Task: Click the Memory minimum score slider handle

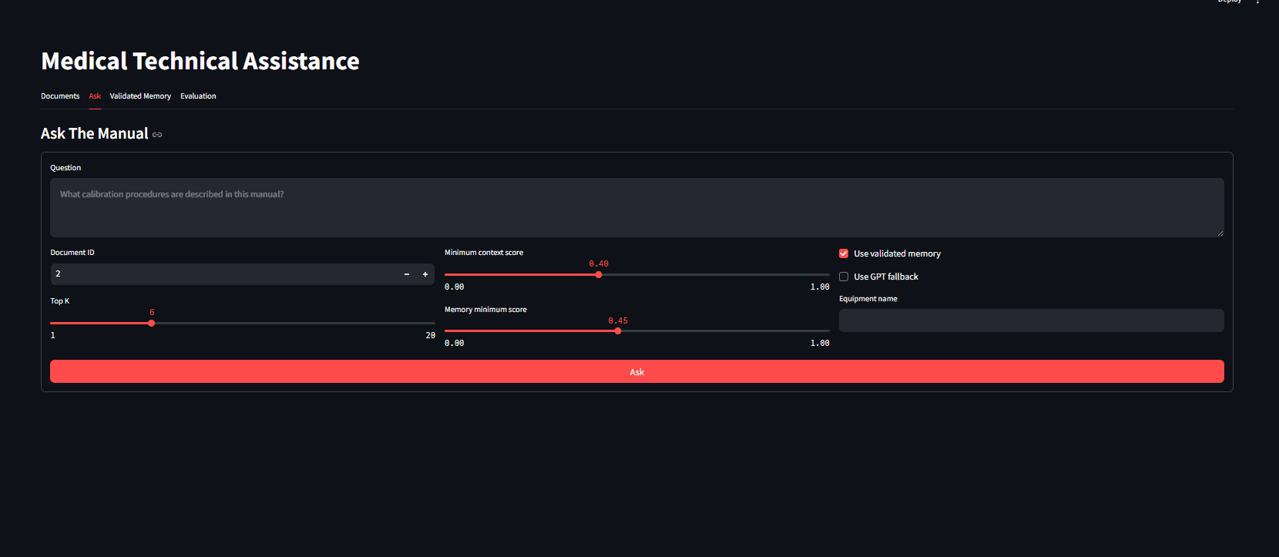Action: pyautogui.click(x=618, y=331)
